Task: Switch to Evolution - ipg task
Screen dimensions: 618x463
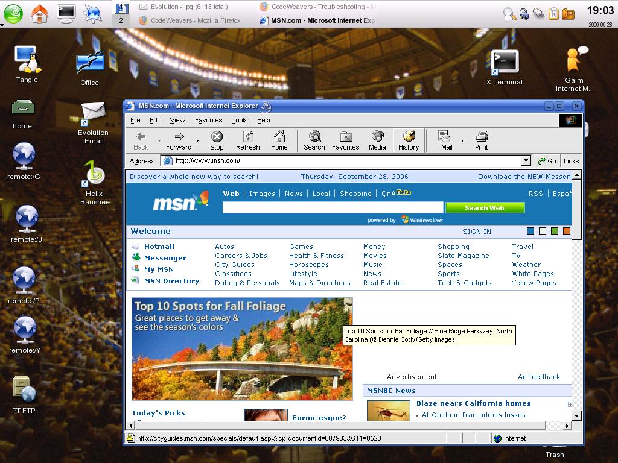Action: (184, 7)
